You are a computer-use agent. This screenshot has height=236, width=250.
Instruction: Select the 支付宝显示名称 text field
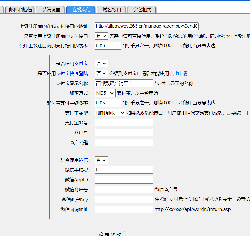click(x=124, y=83)
